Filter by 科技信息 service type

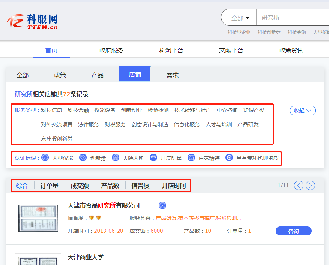[x=52, y=110]
